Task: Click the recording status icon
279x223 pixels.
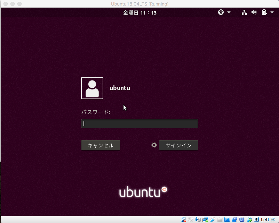Action: pyautogui.click(x=234, y=220)
